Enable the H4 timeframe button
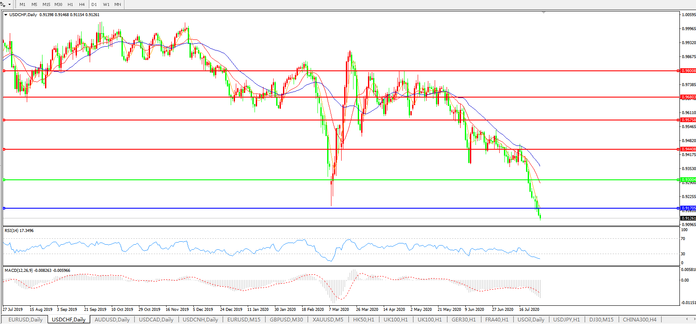 tap(82, 4)
